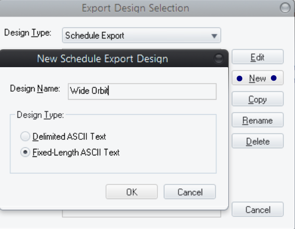Click the Edit button
295x229 pixels.
pyautogui.click(x=258, y=57)
